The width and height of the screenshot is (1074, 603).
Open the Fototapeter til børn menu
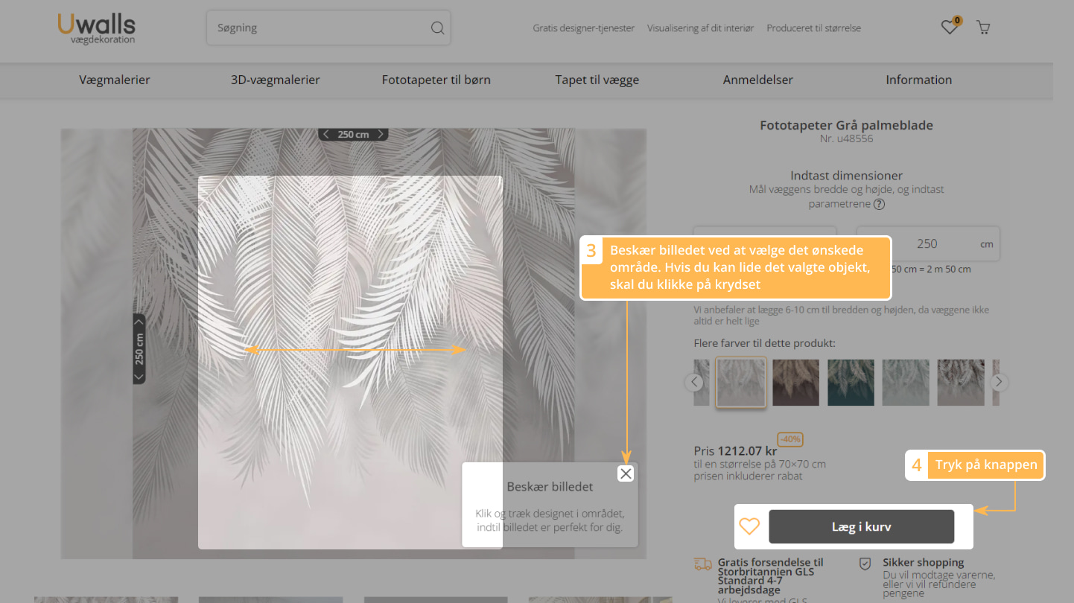pyautogui.click(x=436, y=80)
